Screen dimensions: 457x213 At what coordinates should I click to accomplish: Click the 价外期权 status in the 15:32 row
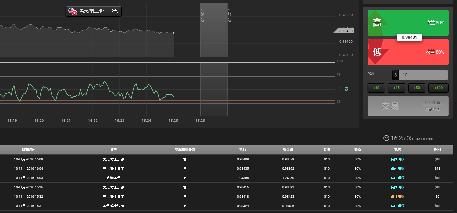[x=397, y=197]
